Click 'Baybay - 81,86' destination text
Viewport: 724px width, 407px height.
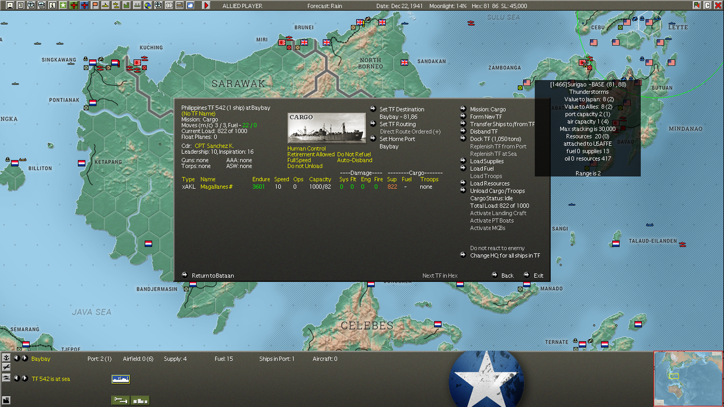coord(398,117)
